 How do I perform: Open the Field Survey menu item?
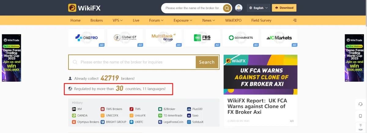coord(261,20)
